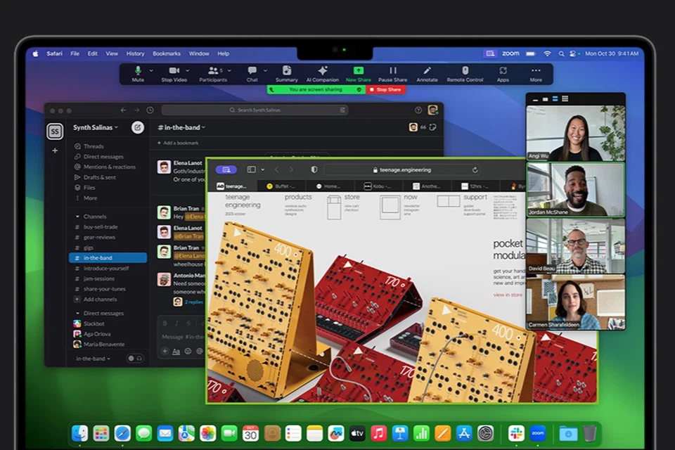Collapse the Channels section in Slack
Image resolution: width=675 pixels, height=450 pixels.
(x=77, y=216)
